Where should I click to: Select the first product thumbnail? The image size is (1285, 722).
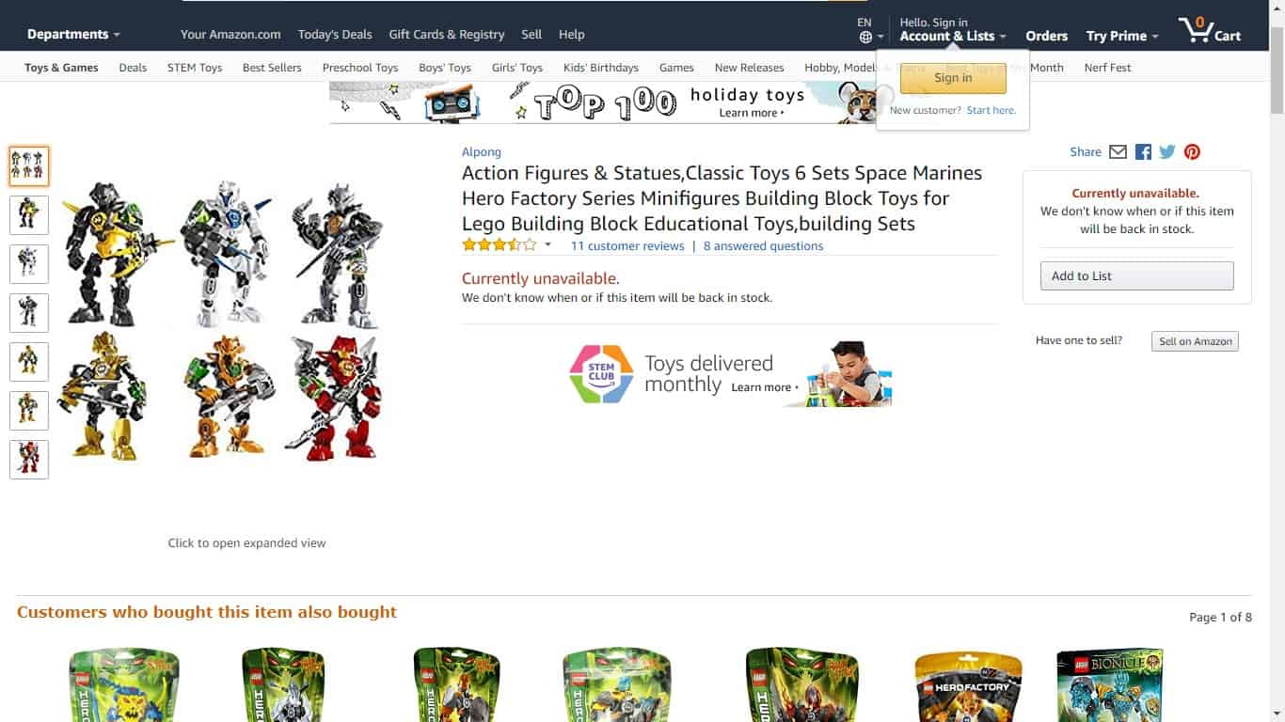(x=29, y=165)
